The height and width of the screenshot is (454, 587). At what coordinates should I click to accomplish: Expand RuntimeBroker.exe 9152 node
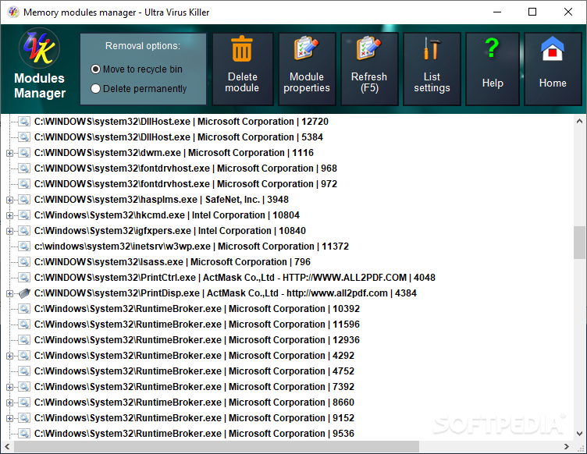(x=9, y=418)
